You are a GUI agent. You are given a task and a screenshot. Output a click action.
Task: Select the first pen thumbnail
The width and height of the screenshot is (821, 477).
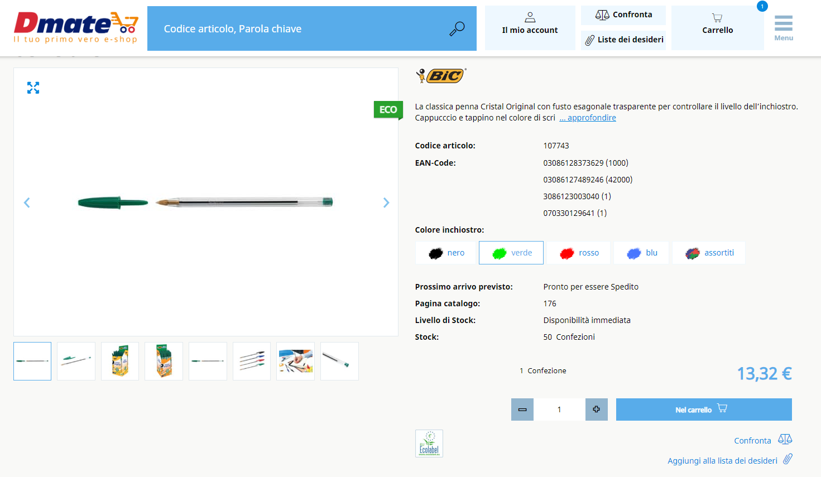(32, 361)
